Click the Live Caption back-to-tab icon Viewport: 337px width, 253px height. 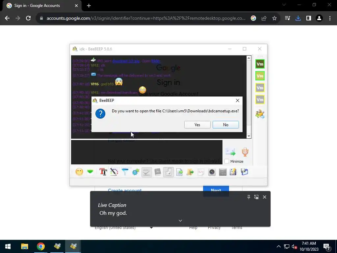(256, 197)
